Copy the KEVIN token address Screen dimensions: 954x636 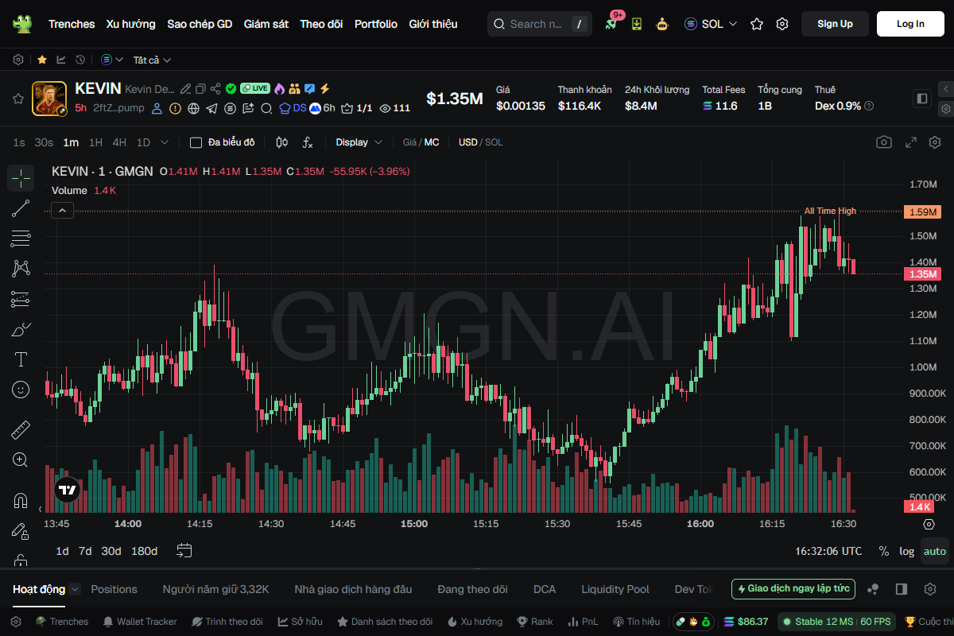coord(200,88)
